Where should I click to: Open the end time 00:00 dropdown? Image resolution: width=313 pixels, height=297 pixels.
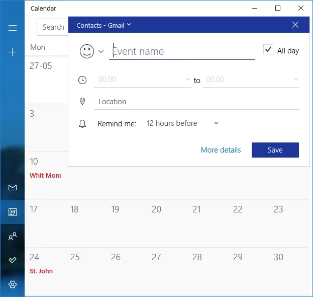[251, 80]
